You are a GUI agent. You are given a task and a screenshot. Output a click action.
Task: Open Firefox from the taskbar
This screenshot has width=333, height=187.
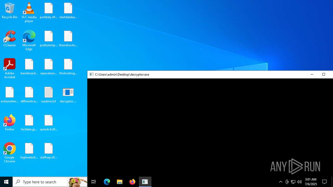132,182
